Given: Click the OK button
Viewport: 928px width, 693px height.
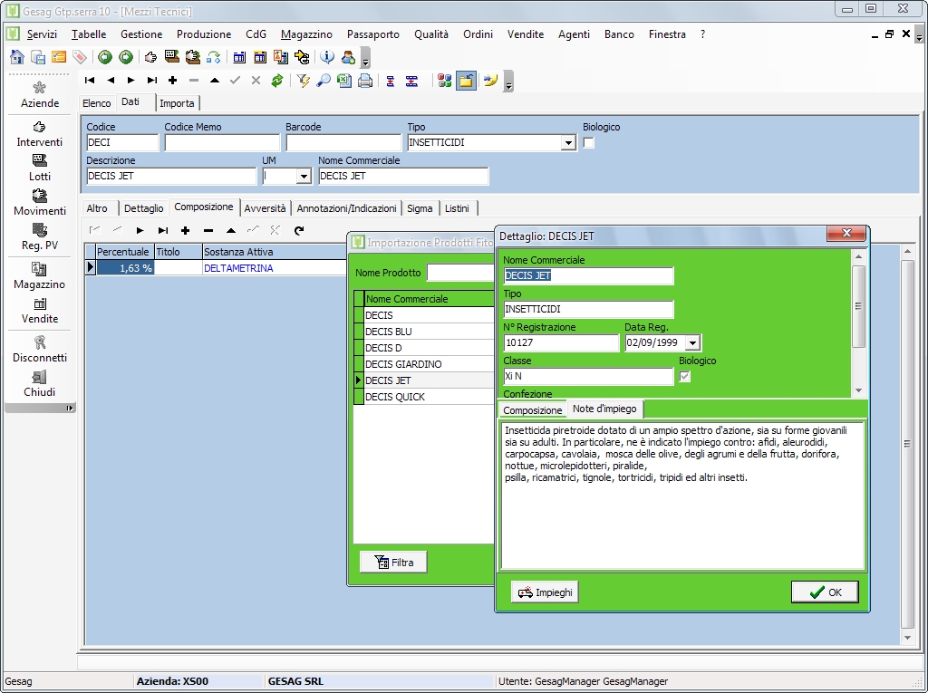Looking at the screenshot, I should click(x=825, y=592).
